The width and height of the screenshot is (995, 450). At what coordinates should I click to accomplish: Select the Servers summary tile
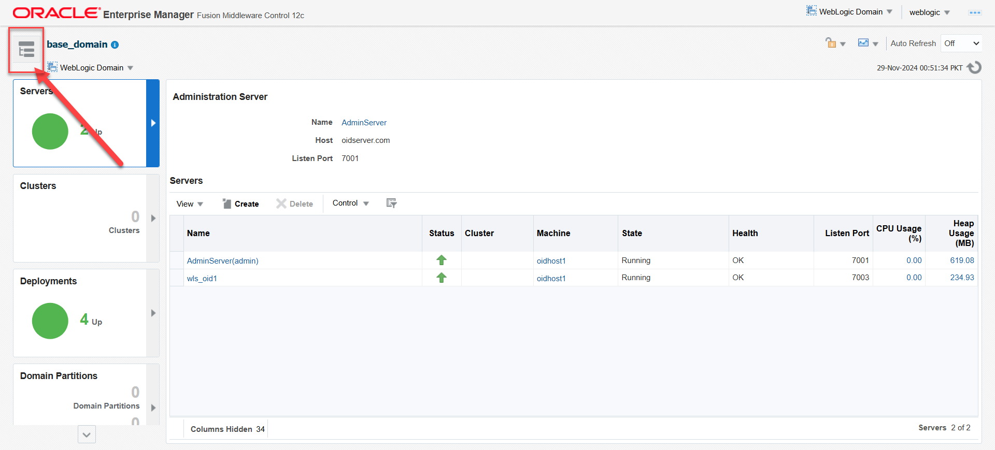[80, 123]
